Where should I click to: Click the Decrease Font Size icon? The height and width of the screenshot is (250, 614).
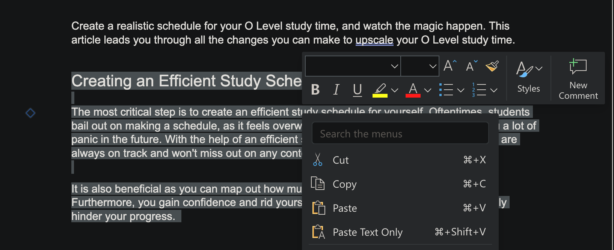point(471,66)
